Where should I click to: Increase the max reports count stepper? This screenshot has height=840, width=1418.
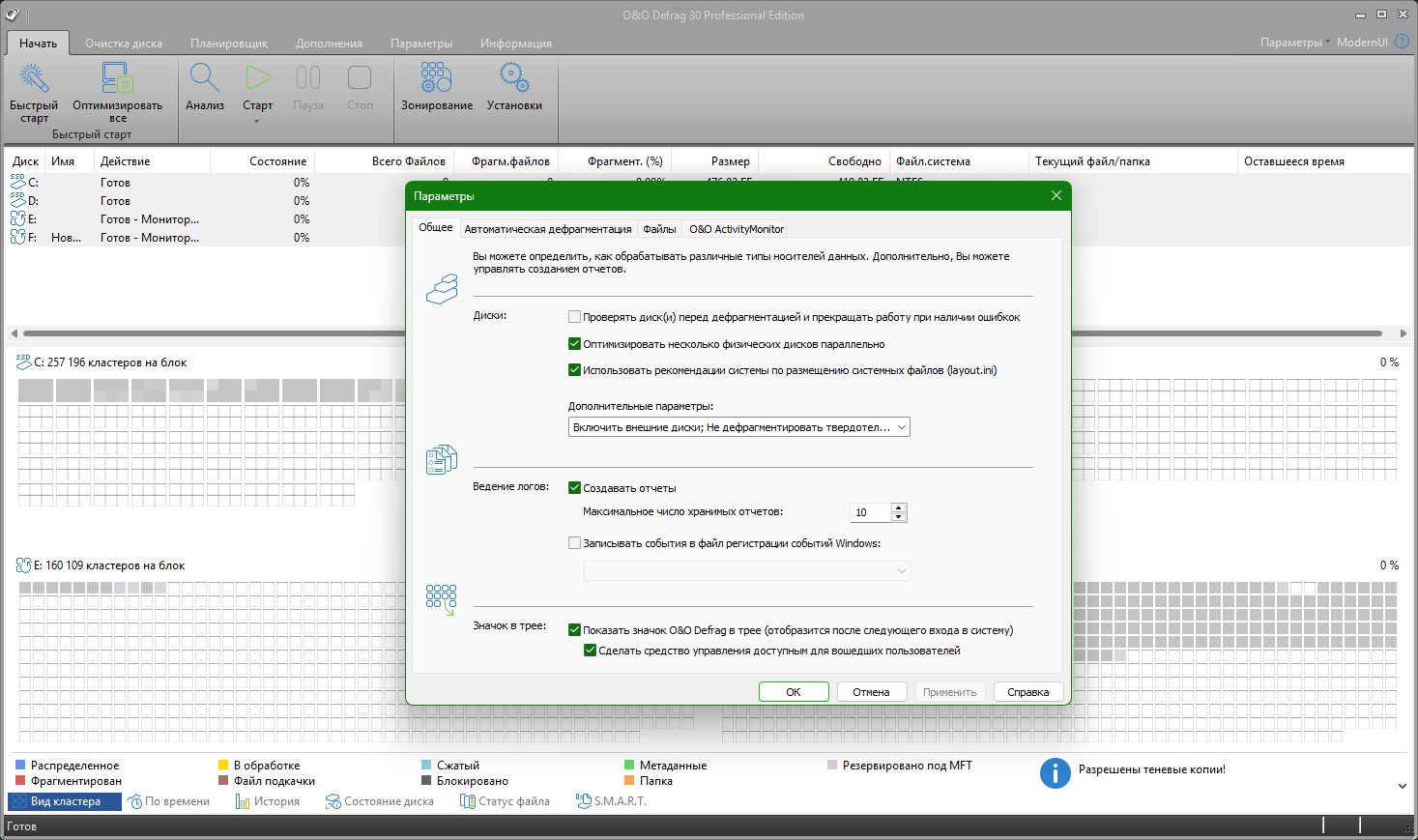[x=899, y=507]
